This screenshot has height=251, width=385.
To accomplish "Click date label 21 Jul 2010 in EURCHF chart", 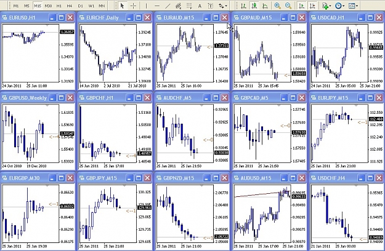I will (x=137, y=86).
